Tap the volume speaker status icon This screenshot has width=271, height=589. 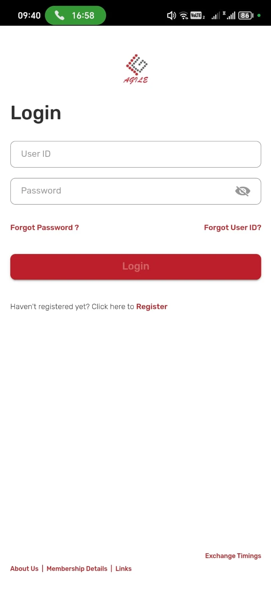[x=171, y=15]
